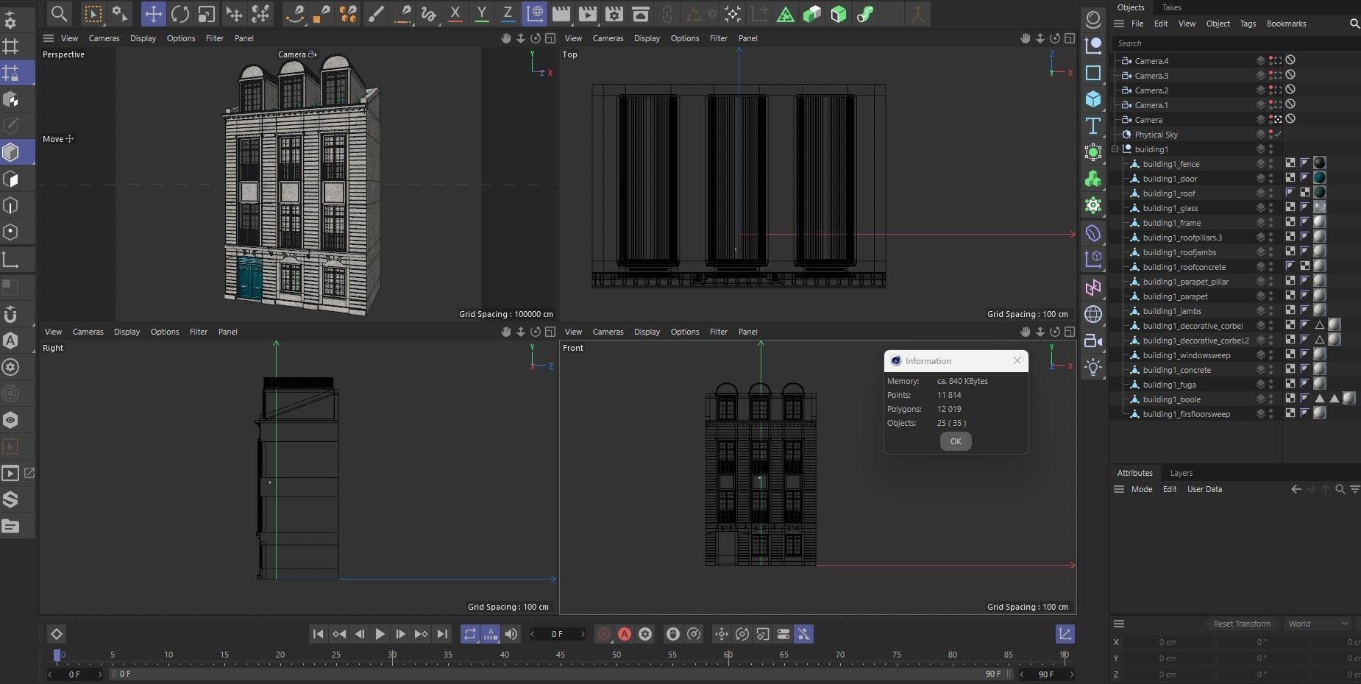
Task: Click the pan hand icon of the Perspective viewport
Action: click(x=506, y=38)
